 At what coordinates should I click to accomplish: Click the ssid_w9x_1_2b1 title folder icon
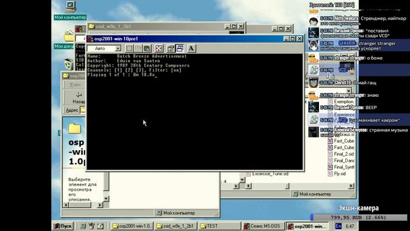[92, 26]
